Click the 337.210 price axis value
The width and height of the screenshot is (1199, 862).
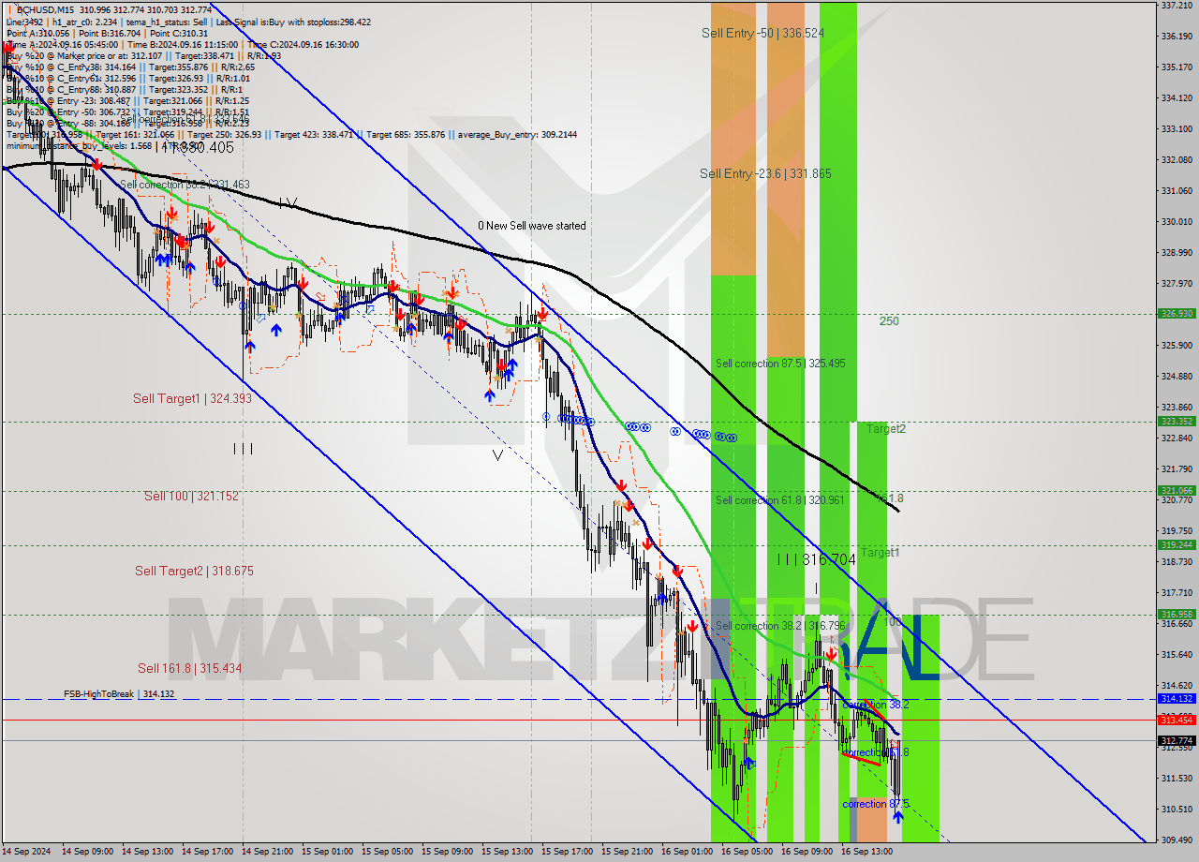[x=1176, y=5]
